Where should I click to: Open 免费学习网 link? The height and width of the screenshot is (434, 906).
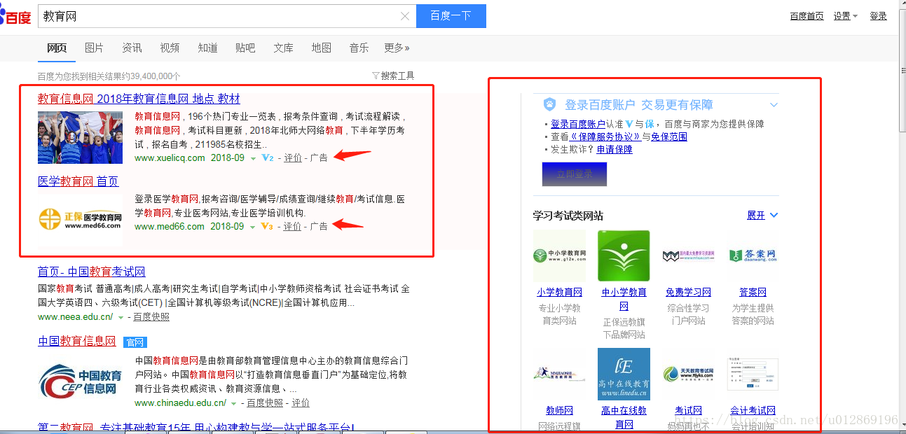[688, 292]
